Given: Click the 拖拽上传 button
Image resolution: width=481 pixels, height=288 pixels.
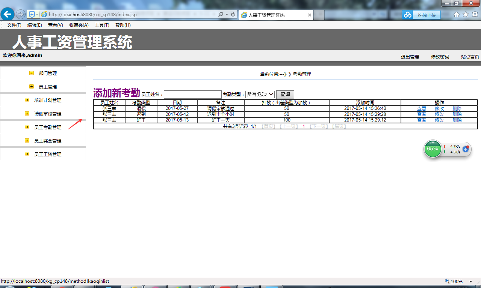Looking at the screenshot, I should [x=427, y=15].
